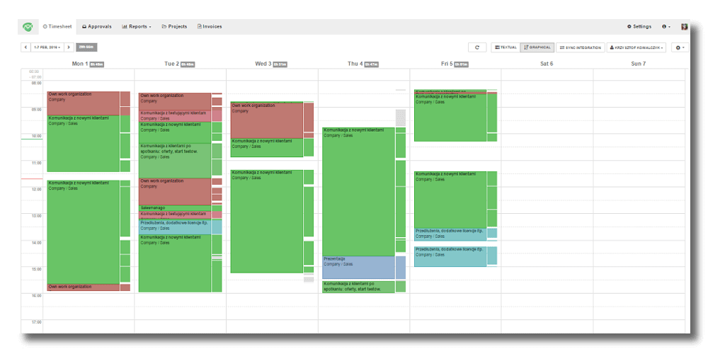Switch to Textual view
Image resolution: width=708 pixels, height=354 pixels.
(x=506, y=47)
